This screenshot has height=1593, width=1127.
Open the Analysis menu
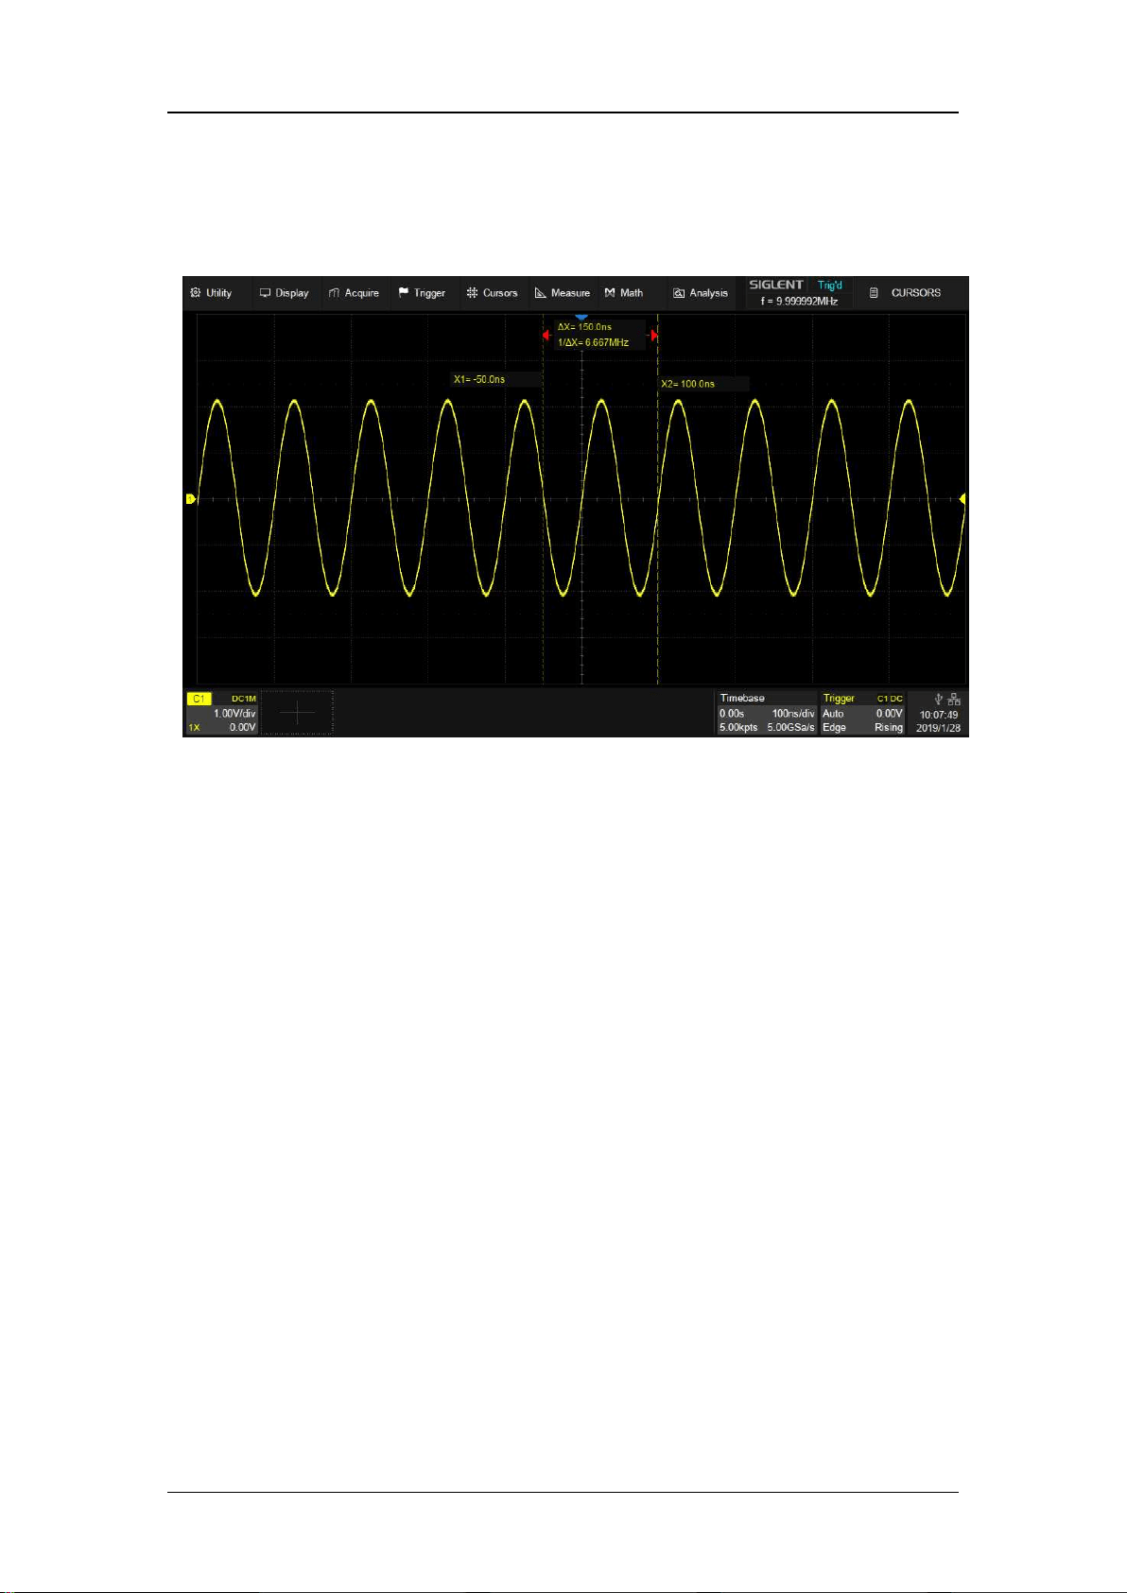701,293
